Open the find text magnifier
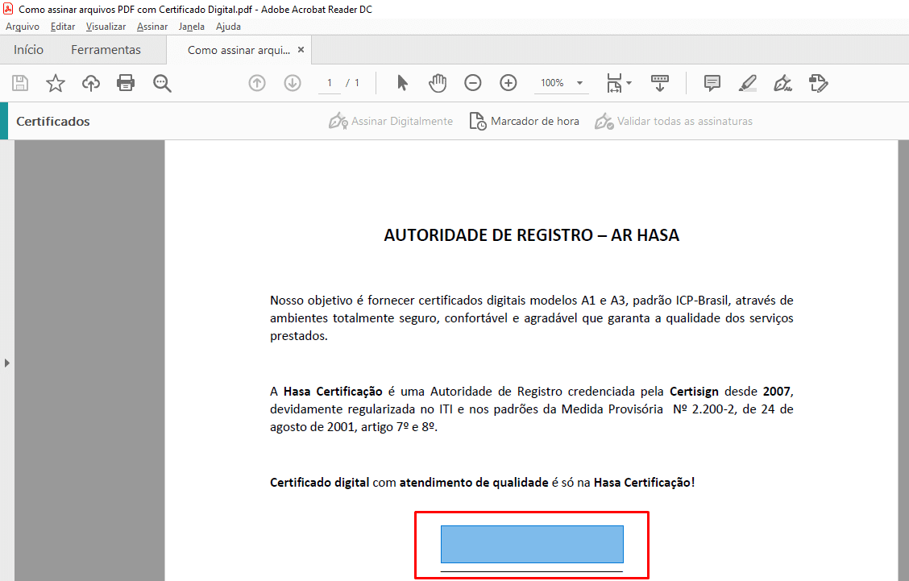This screenshot has height=581, width=909. click(162, 83)
